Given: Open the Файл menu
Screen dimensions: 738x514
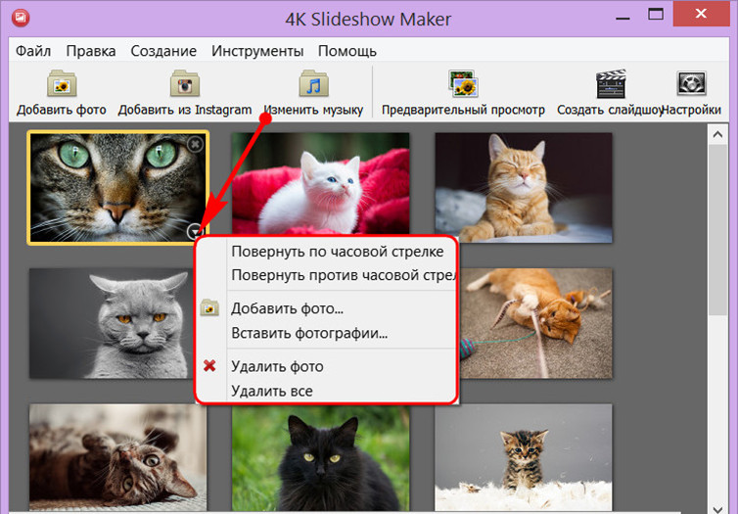Looking at the screenshot, I should click(33, 51).
